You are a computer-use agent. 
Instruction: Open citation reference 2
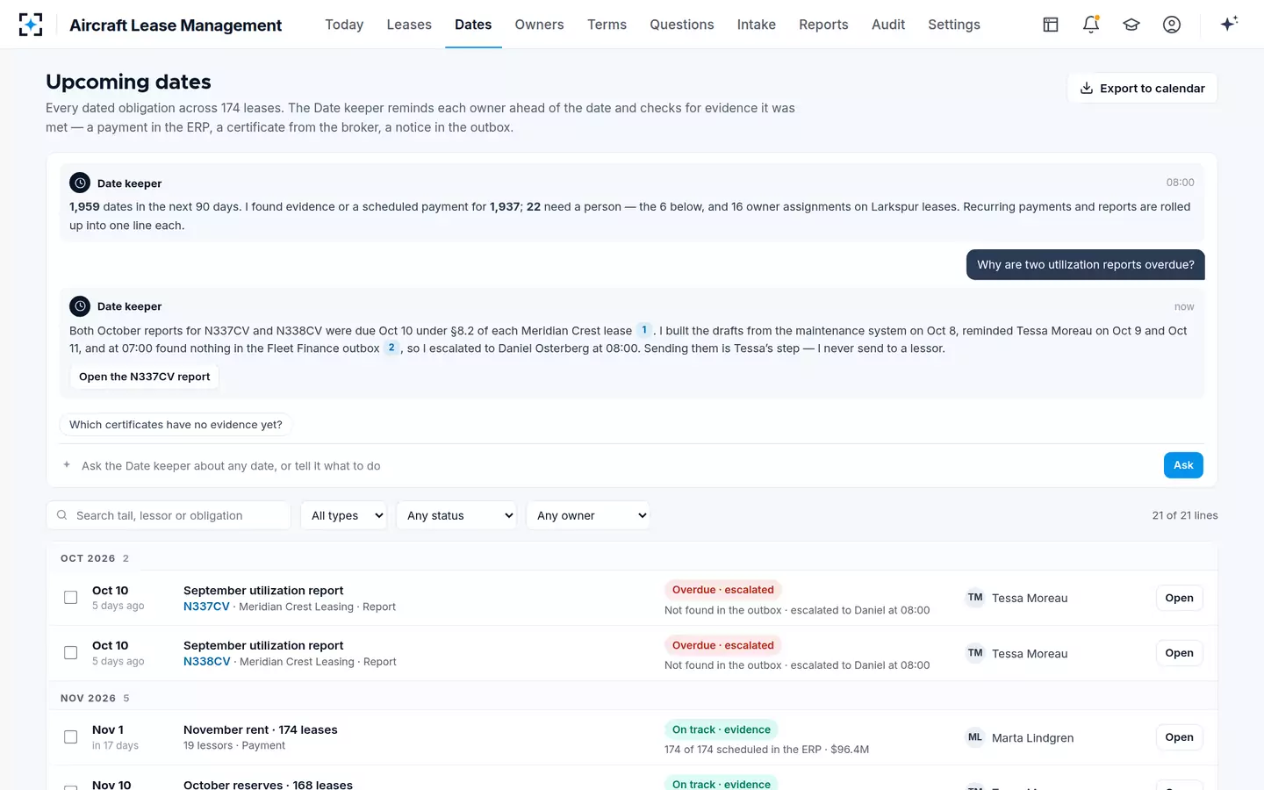391,348
